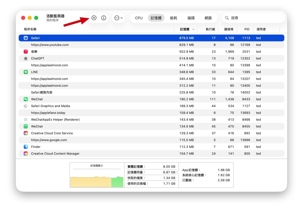Click the ChatGPT app icon
This screenshot has width=303, height=213.
[26, 58]
